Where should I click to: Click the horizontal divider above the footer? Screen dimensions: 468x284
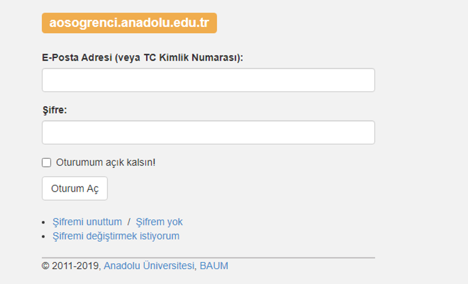point(208,257)
